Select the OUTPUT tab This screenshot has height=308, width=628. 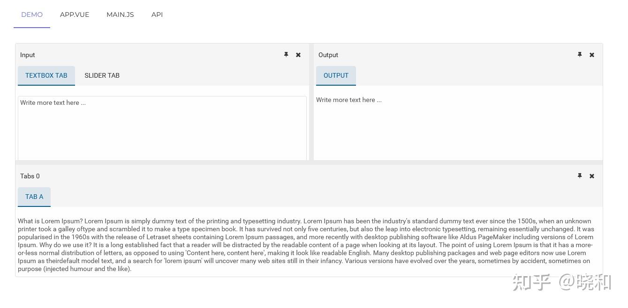[x=336, y=75]
